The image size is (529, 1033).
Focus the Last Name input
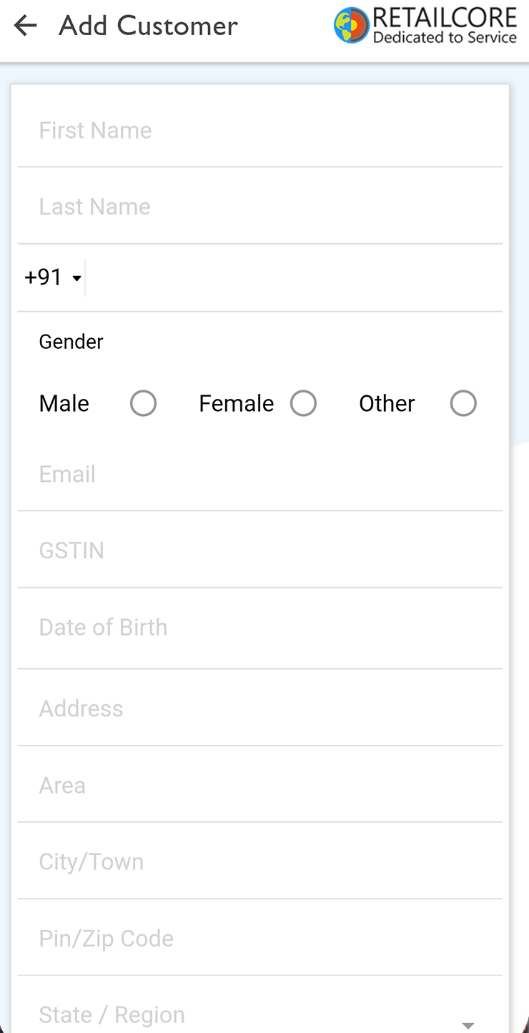[x=260, y=207]
